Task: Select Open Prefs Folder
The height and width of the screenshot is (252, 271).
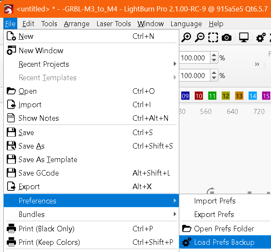Action: pos(224,229)
